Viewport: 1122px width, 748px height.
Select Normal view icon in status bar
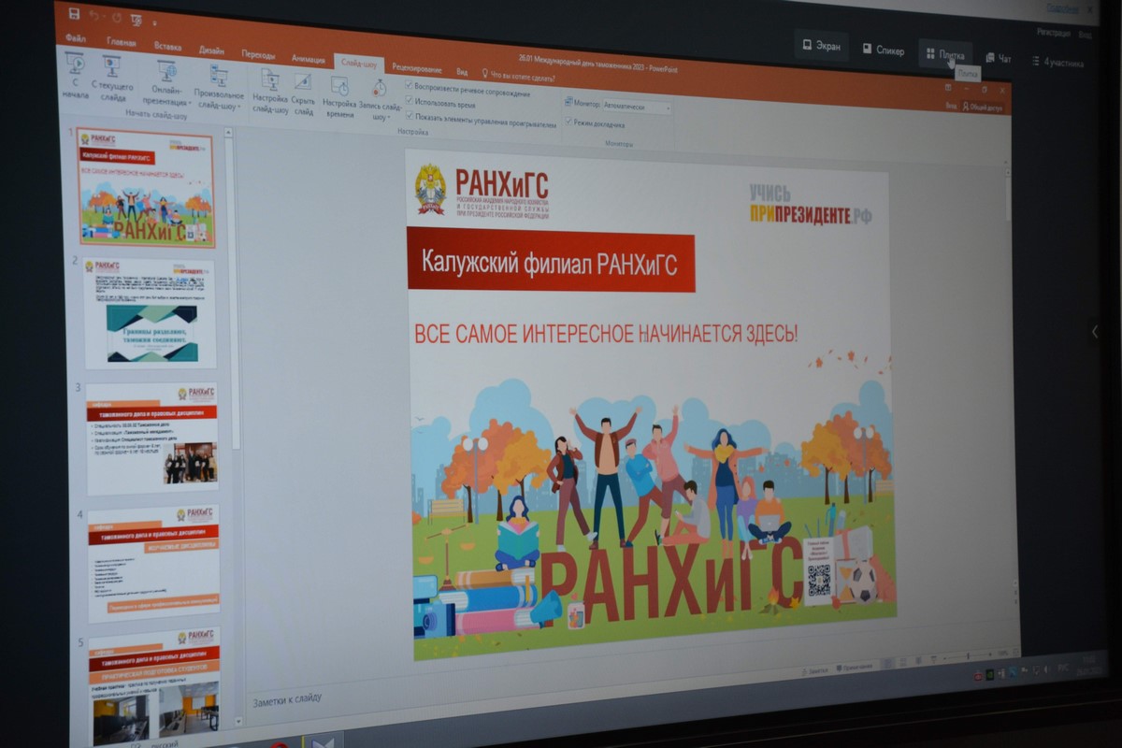pyautogui.click(x=887, y=663)
